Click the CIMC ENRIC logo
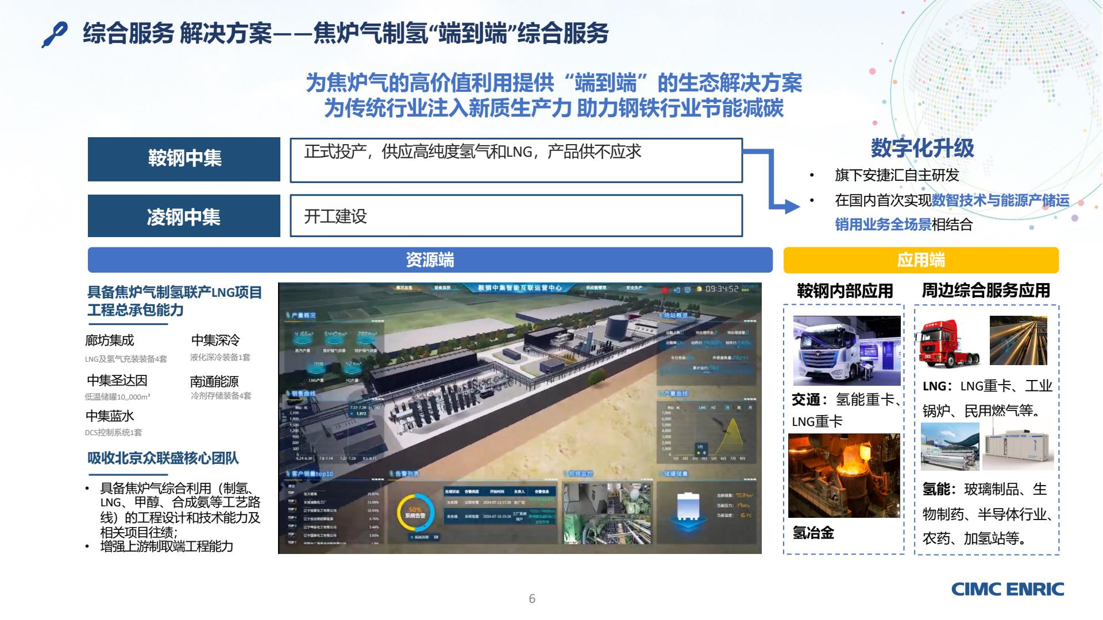1103x620 pixels. pyautogui.click(x=1008, y=589)
